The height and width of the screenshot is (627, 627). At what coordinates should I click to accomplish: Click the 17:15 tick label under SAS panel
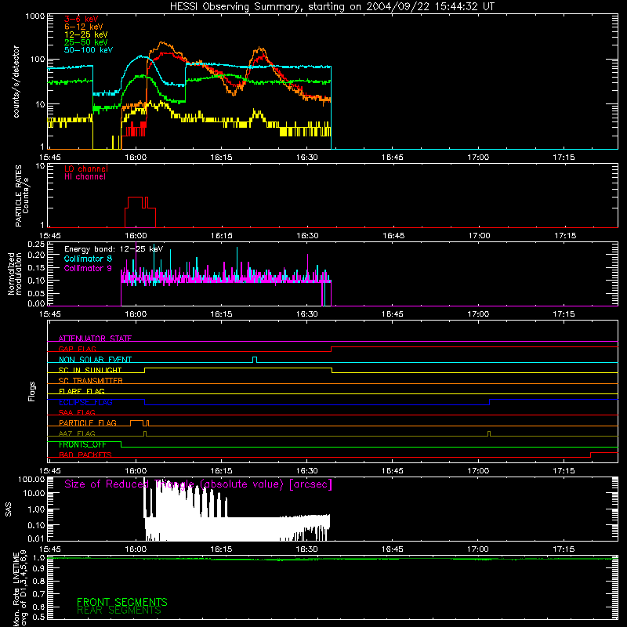point(564,549)
